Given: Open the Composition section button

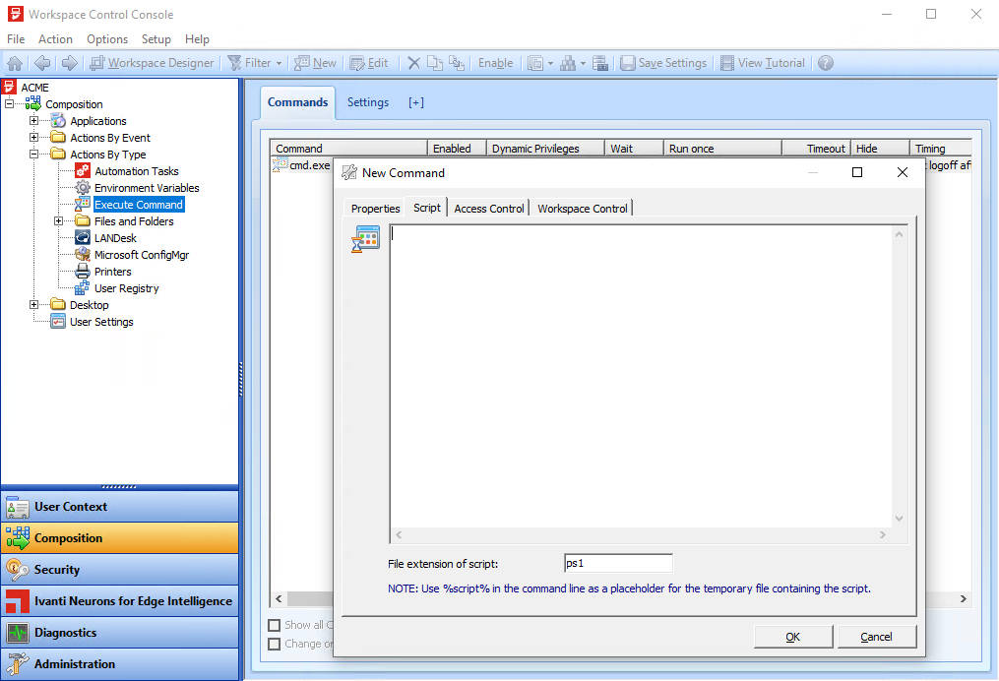Looking at the screenshot, I should 120,537.
